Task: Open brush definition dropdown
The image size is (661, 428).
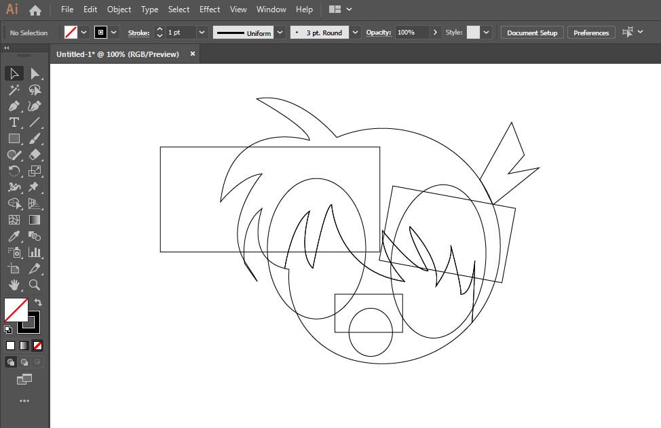Action: [356, 33]
